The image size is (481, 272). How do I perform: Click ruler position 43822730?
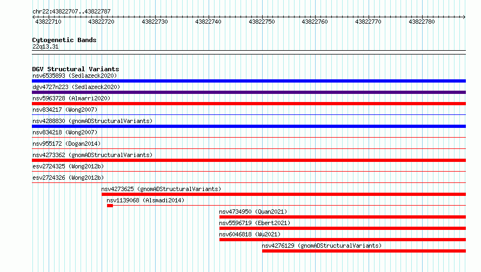pos(155,22)
